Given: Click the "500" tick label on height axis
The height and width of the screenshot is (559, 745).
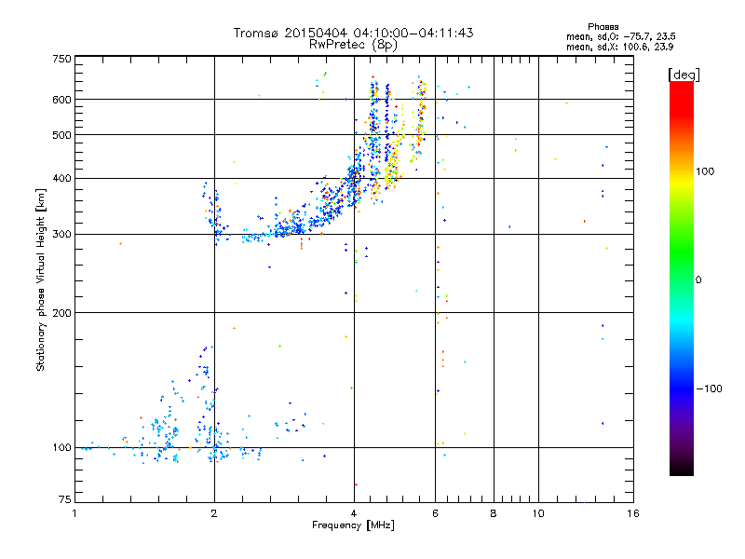Looking at the screenshot, I should 61,135.
